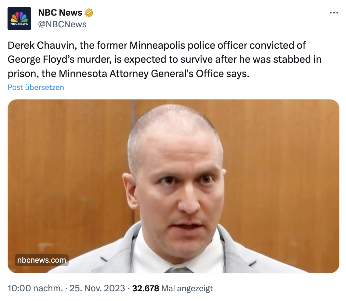Click the 25. Nov. 2023 date
Image resolution: width=346 pixels, height=301 pixels.
pos(97,288)
